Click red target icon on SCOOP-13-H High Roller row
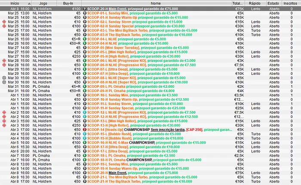301x185 pixels. click(x=4, y=125)
